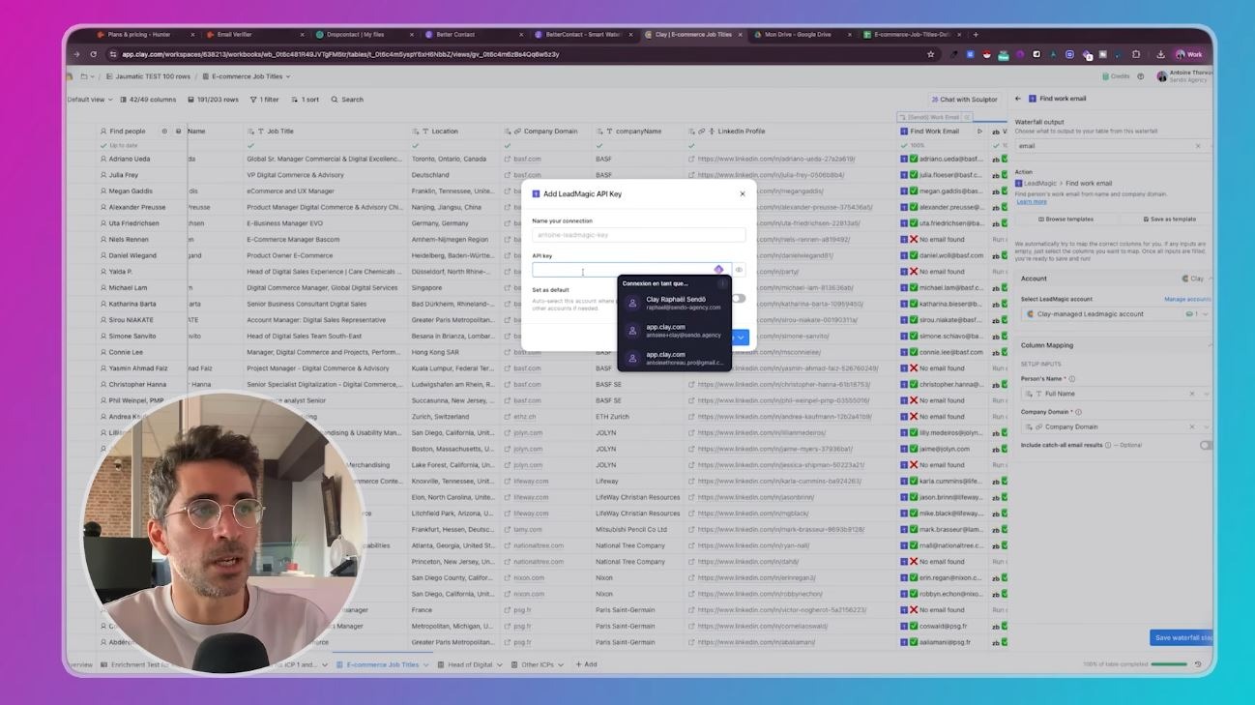Open Credits in Clay header
The image size is (1255, 705).
click(1116, 76)
